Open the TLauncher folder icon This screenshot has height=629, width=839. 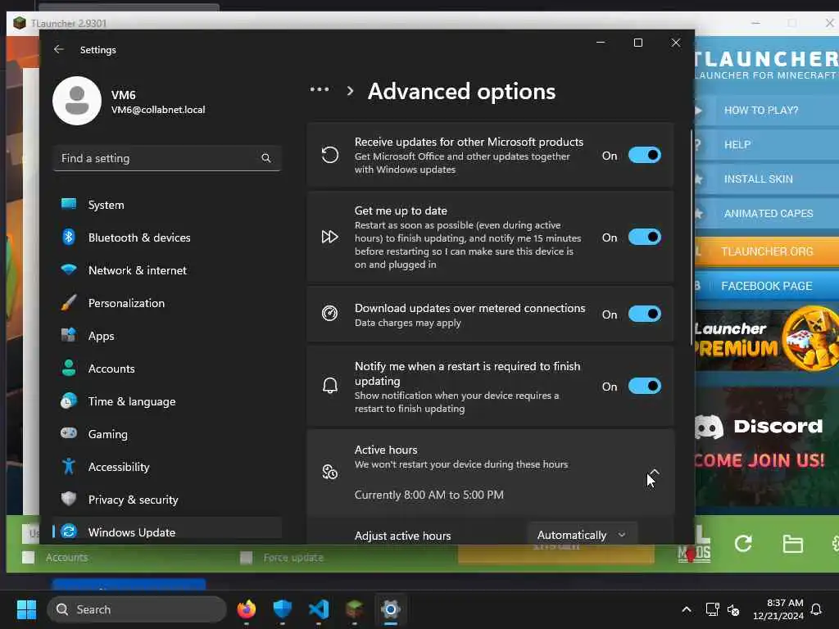[792, 544]
